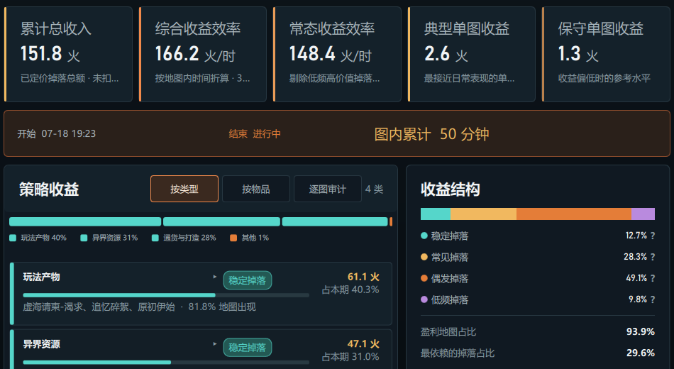This screenshot has height=369, width=674.
Task: Click the 玩法产物 progress bar
Action: [x=166, y=295]
